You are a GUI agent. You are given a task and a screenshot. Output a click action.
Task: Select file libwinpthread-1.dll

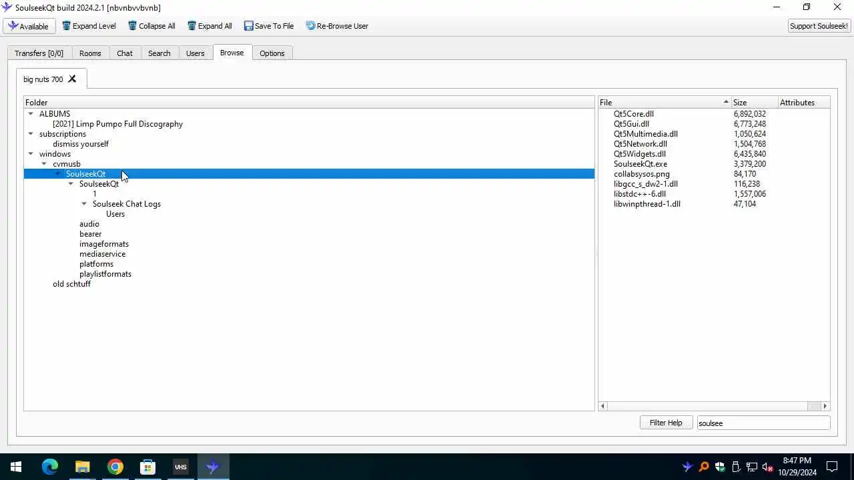coord(647,204)
